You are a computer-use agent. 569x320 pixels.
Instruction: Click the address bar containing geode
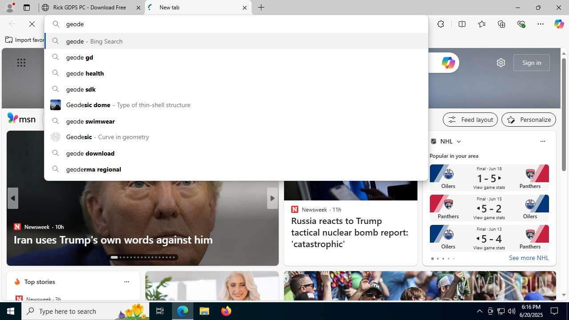click(236, 24)
